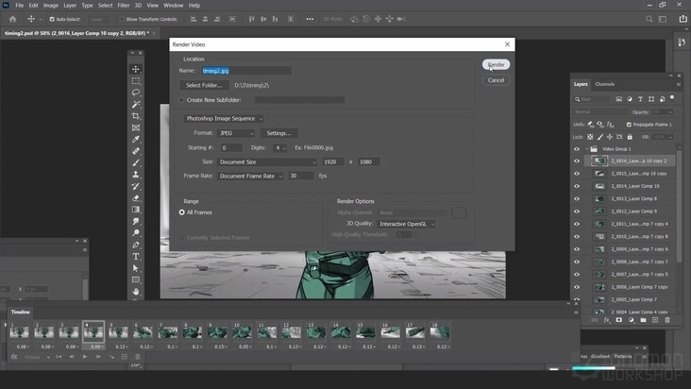Create a new group folder icon

(643, 320)
